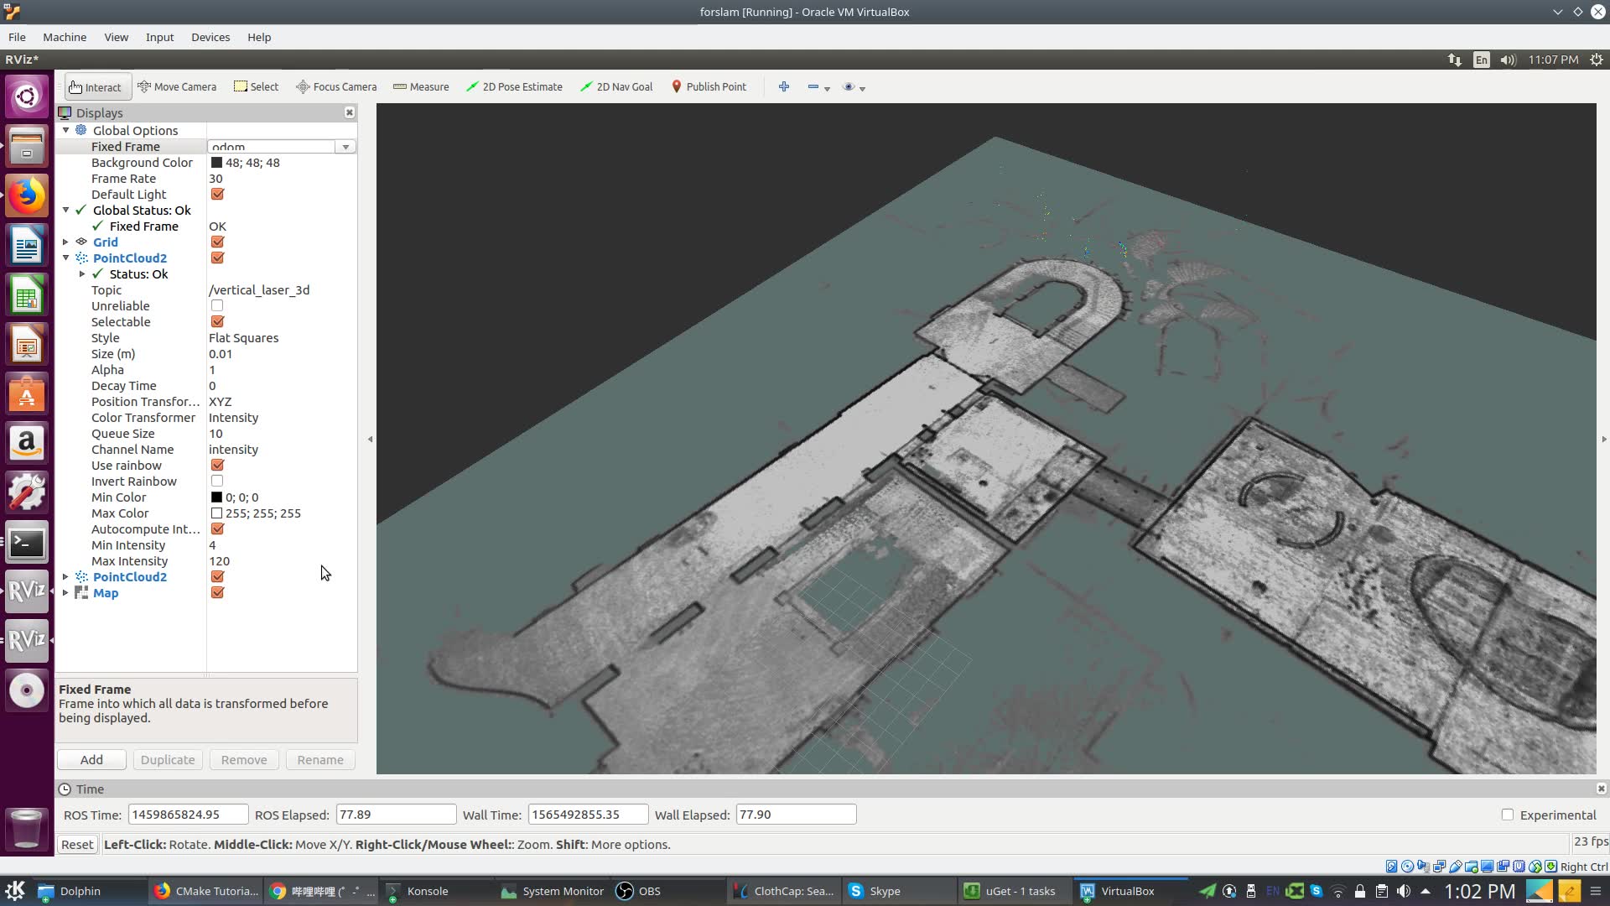Open the Fixed Frame dropdown

pyautogui.click(x=345, y=147)
